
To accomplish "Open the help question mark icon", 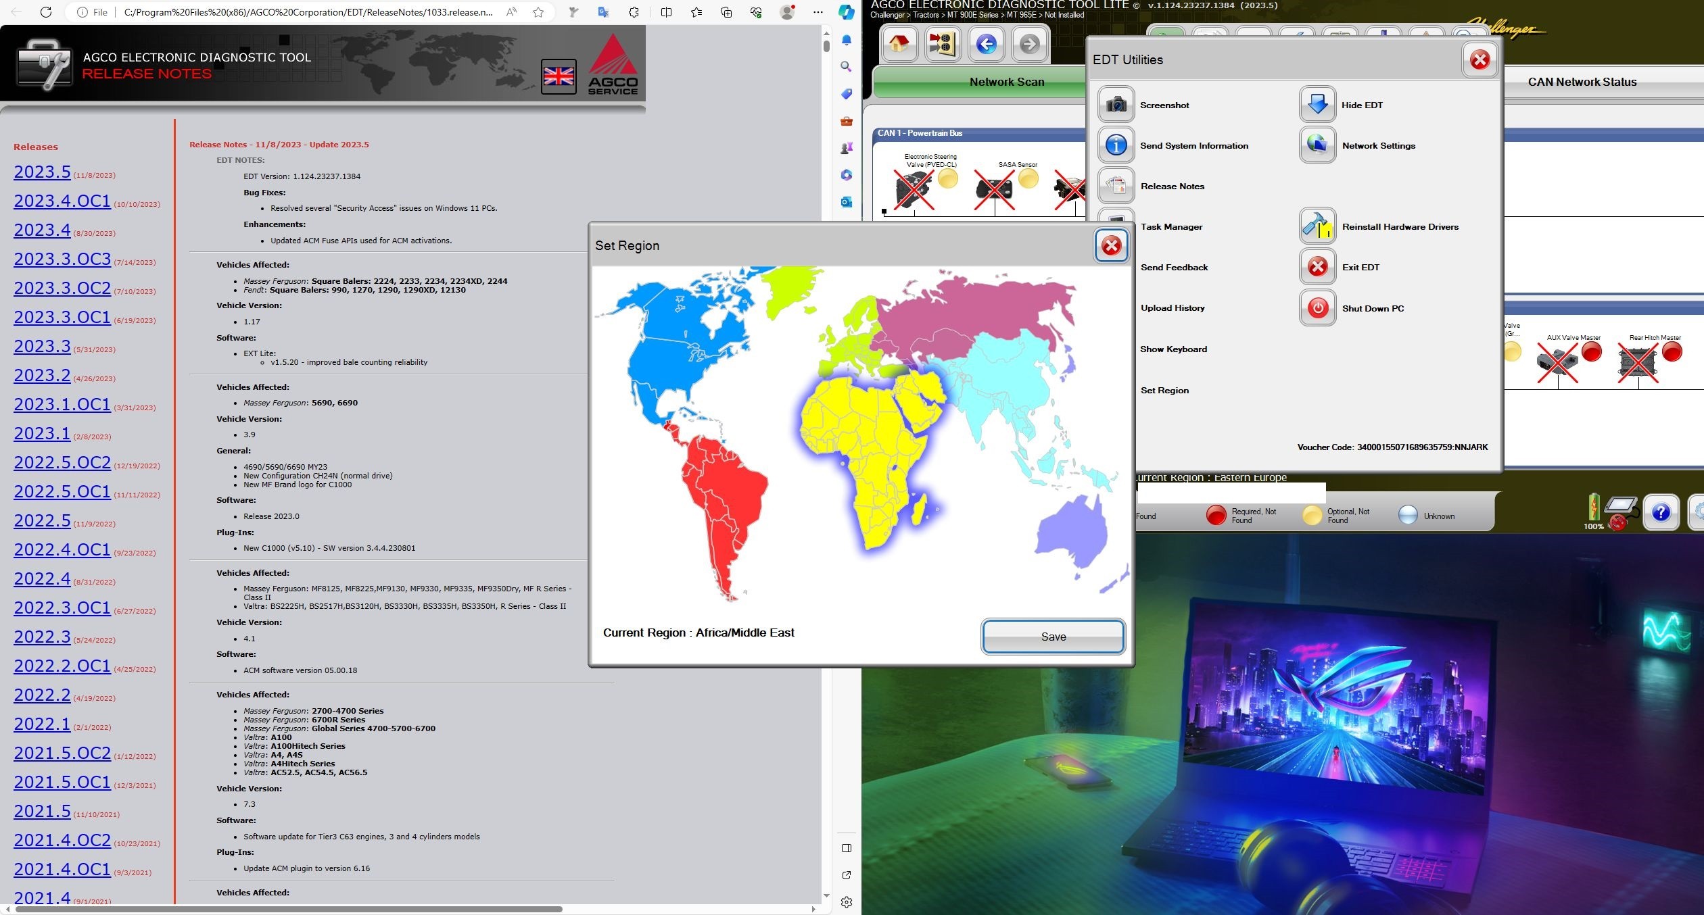I will click(1661, 513).
